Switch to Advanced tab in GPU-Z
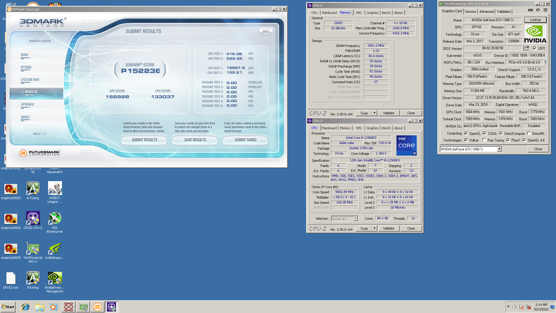This screenshot has width=556, height=313. pos(487,12)
